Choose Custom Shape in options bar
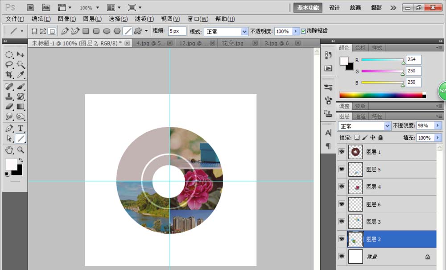The height and width of the screenshot is (270, 446). 138,31
